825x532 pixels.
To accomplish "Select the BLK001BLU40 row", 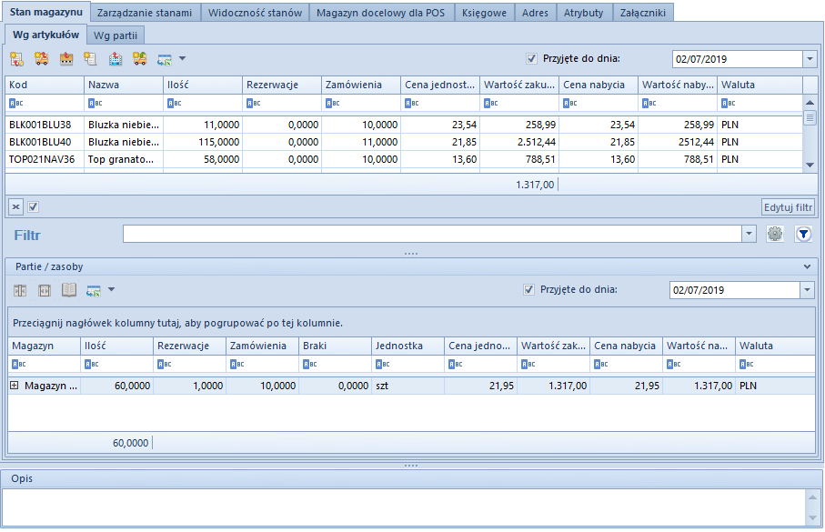I will (404, 142).
